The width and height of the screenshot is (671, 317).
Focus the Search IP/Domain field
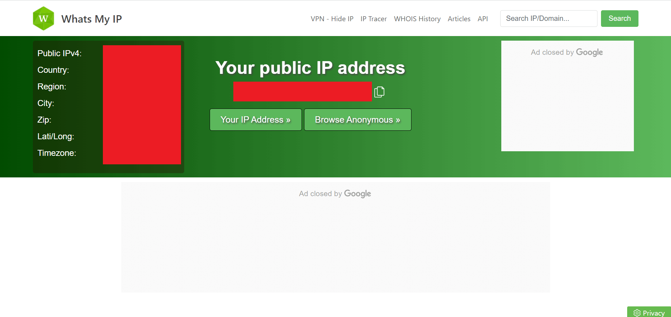click(549, 18)
